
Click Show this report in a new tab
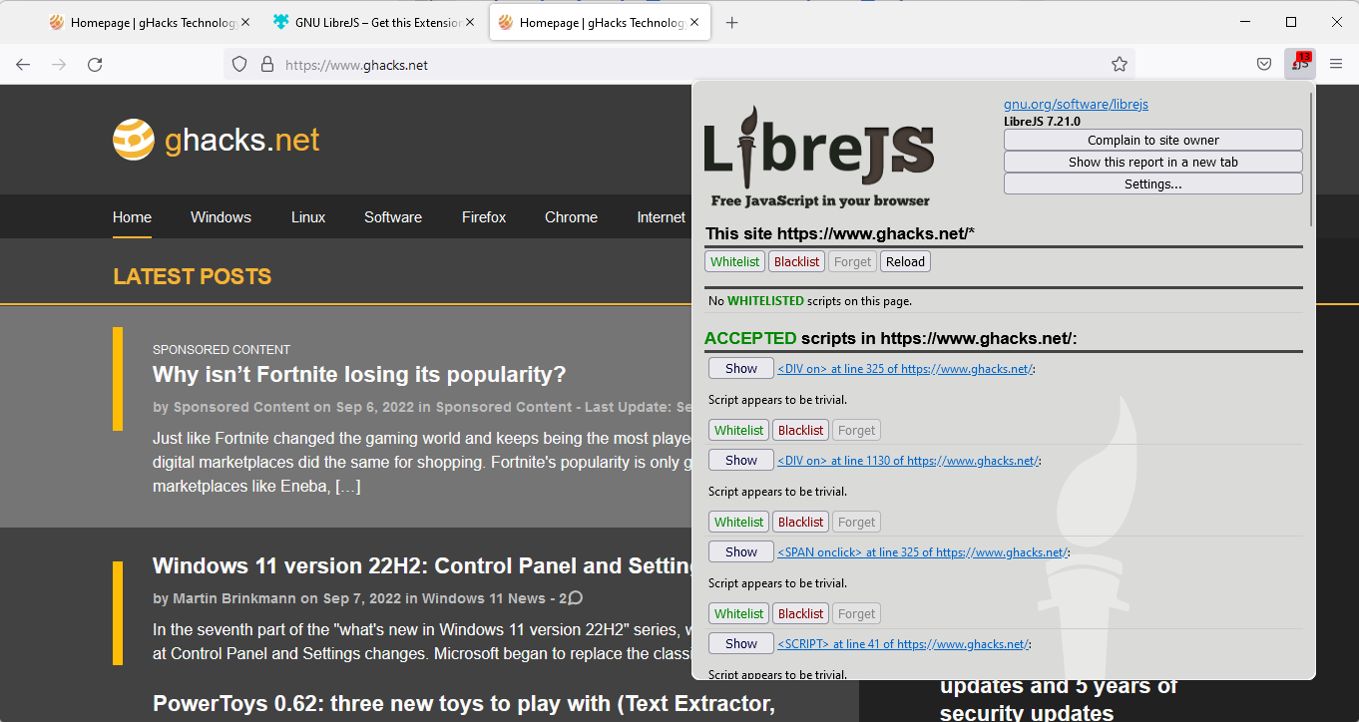click(1152, 162)
